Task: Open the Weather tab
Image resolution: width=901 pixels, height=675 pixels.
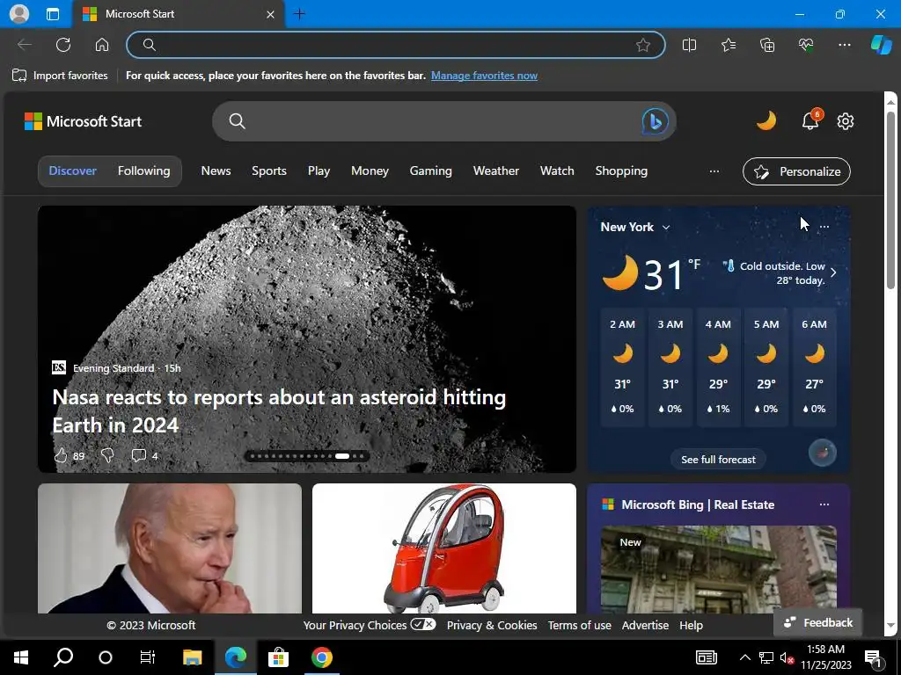Action: [496, 171]
